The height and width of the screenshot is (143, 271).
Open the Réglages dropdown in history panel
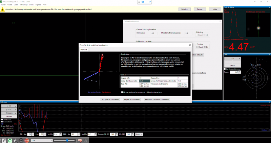[x=9, y=113]
